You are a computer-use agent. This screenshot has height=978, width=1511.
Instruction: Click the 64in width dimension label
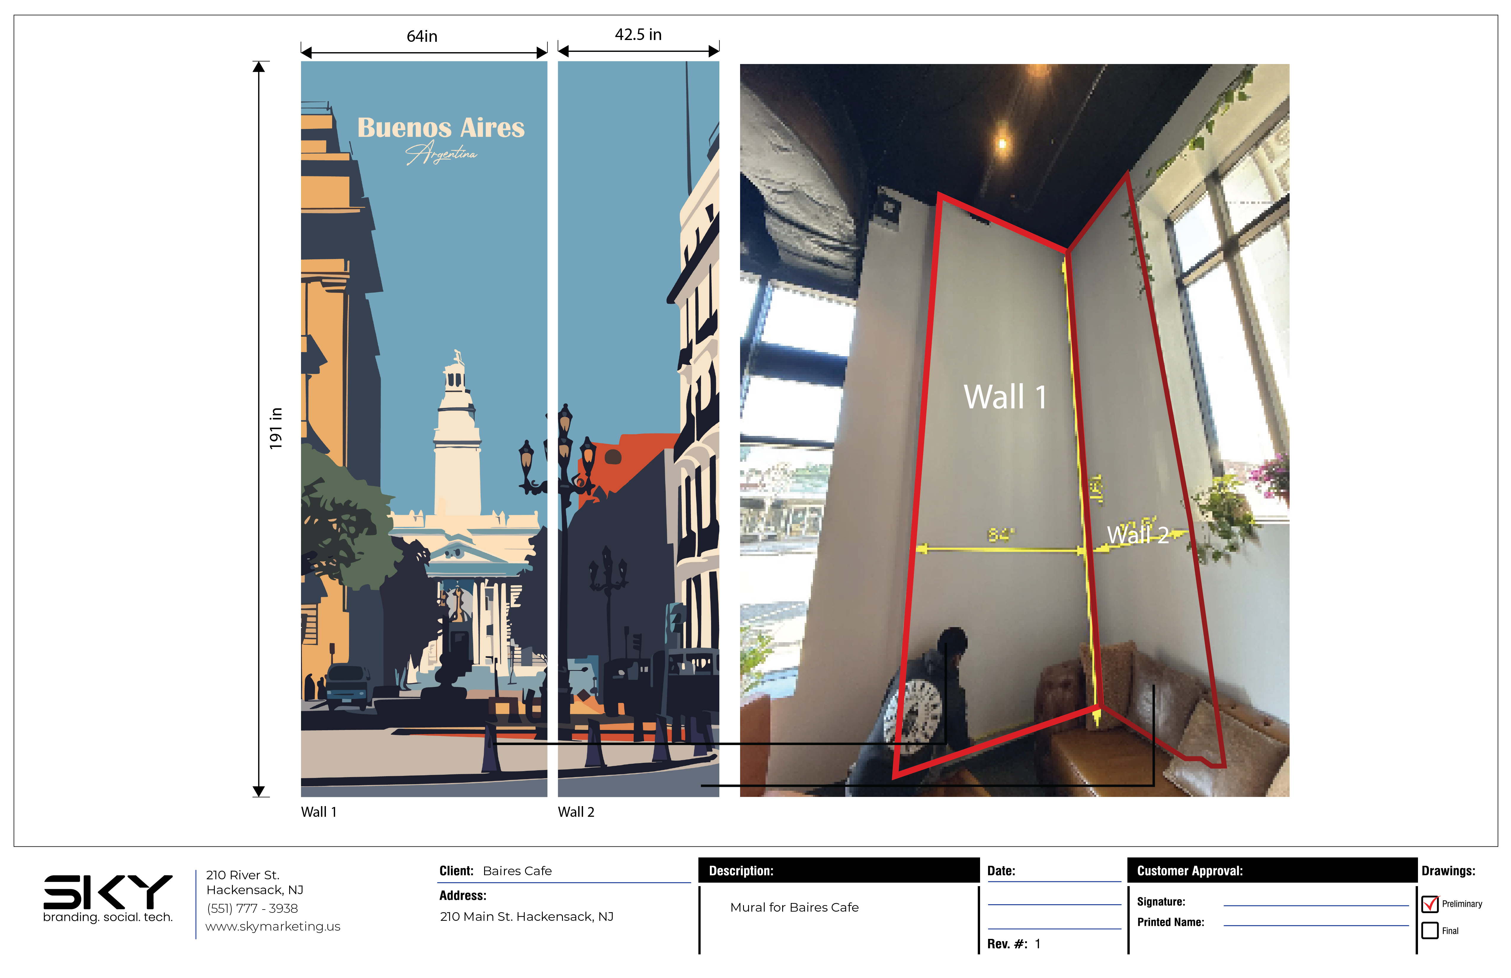pyautogui.click(x=422, y=36)
